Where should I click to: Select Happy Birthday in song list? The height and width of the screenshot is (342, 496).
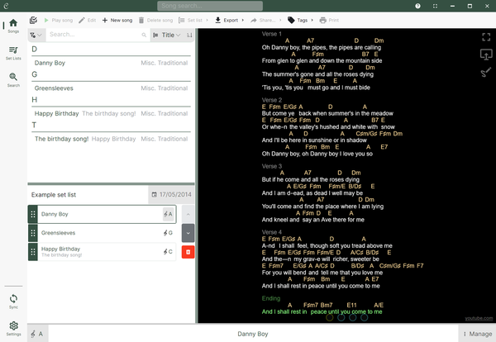pos(111,113)
